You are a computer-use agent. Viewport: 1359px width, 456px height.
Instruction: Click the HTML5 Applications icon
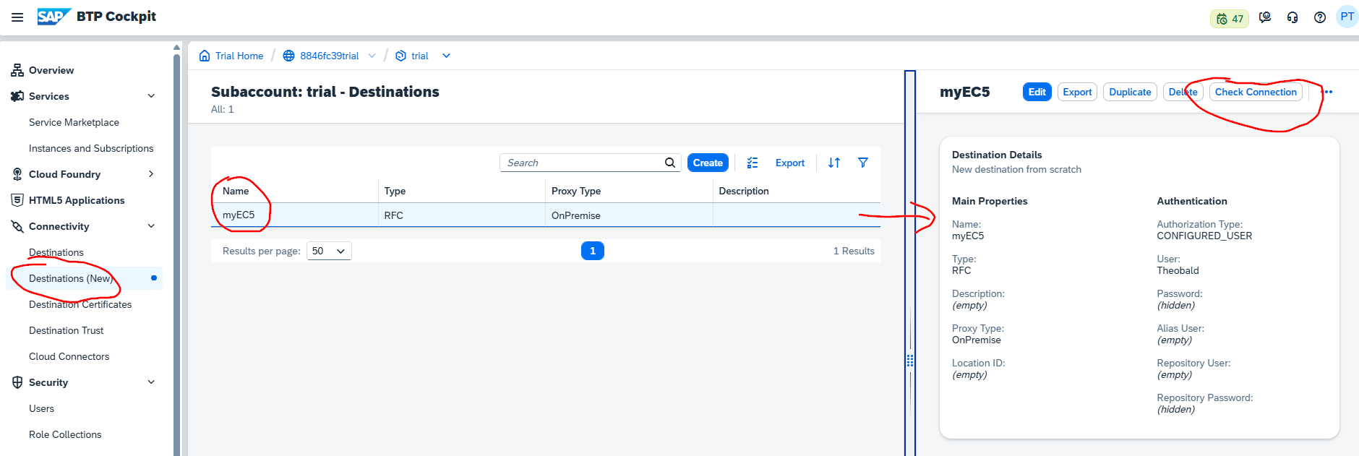click(x=17, y=200)
